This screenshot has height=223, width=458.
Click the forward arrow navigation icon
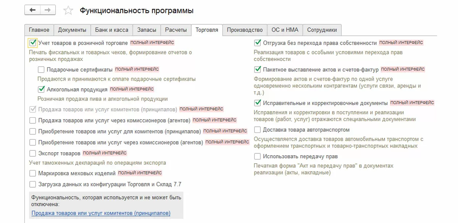click(x=47, y=11)
